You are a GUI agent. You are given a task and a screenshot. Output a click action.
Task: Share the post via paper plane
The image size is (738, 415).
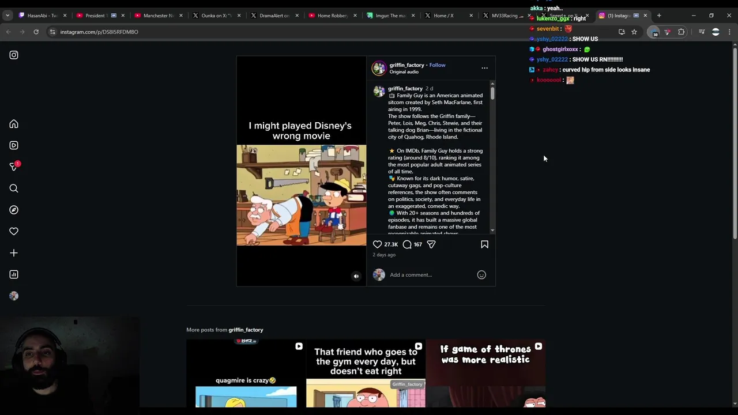tap(431, 244)
